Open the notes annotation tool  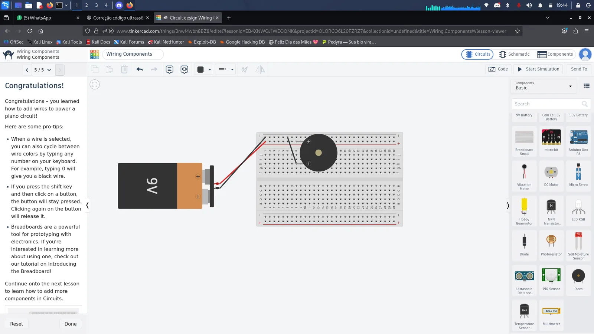[x=169, y=69]
